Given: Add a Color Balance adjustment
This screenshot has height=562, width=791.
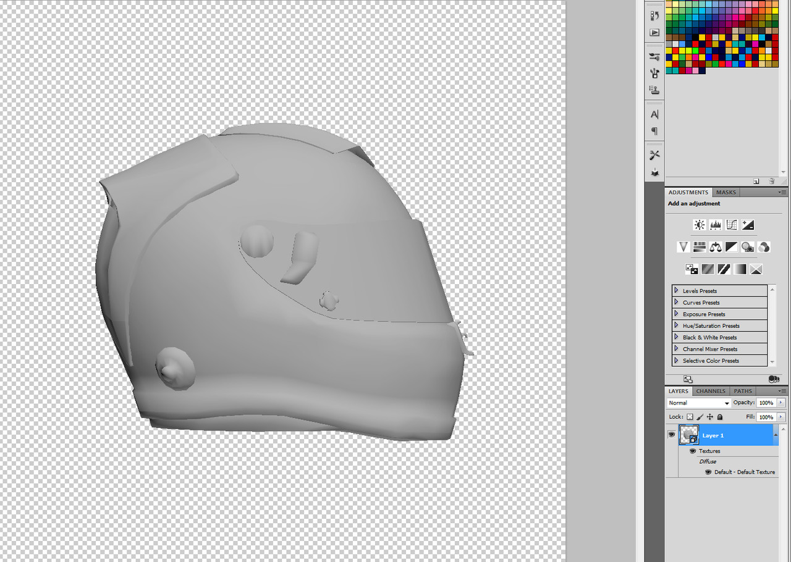Looking at the screenshot, I should tap(716, 247).
